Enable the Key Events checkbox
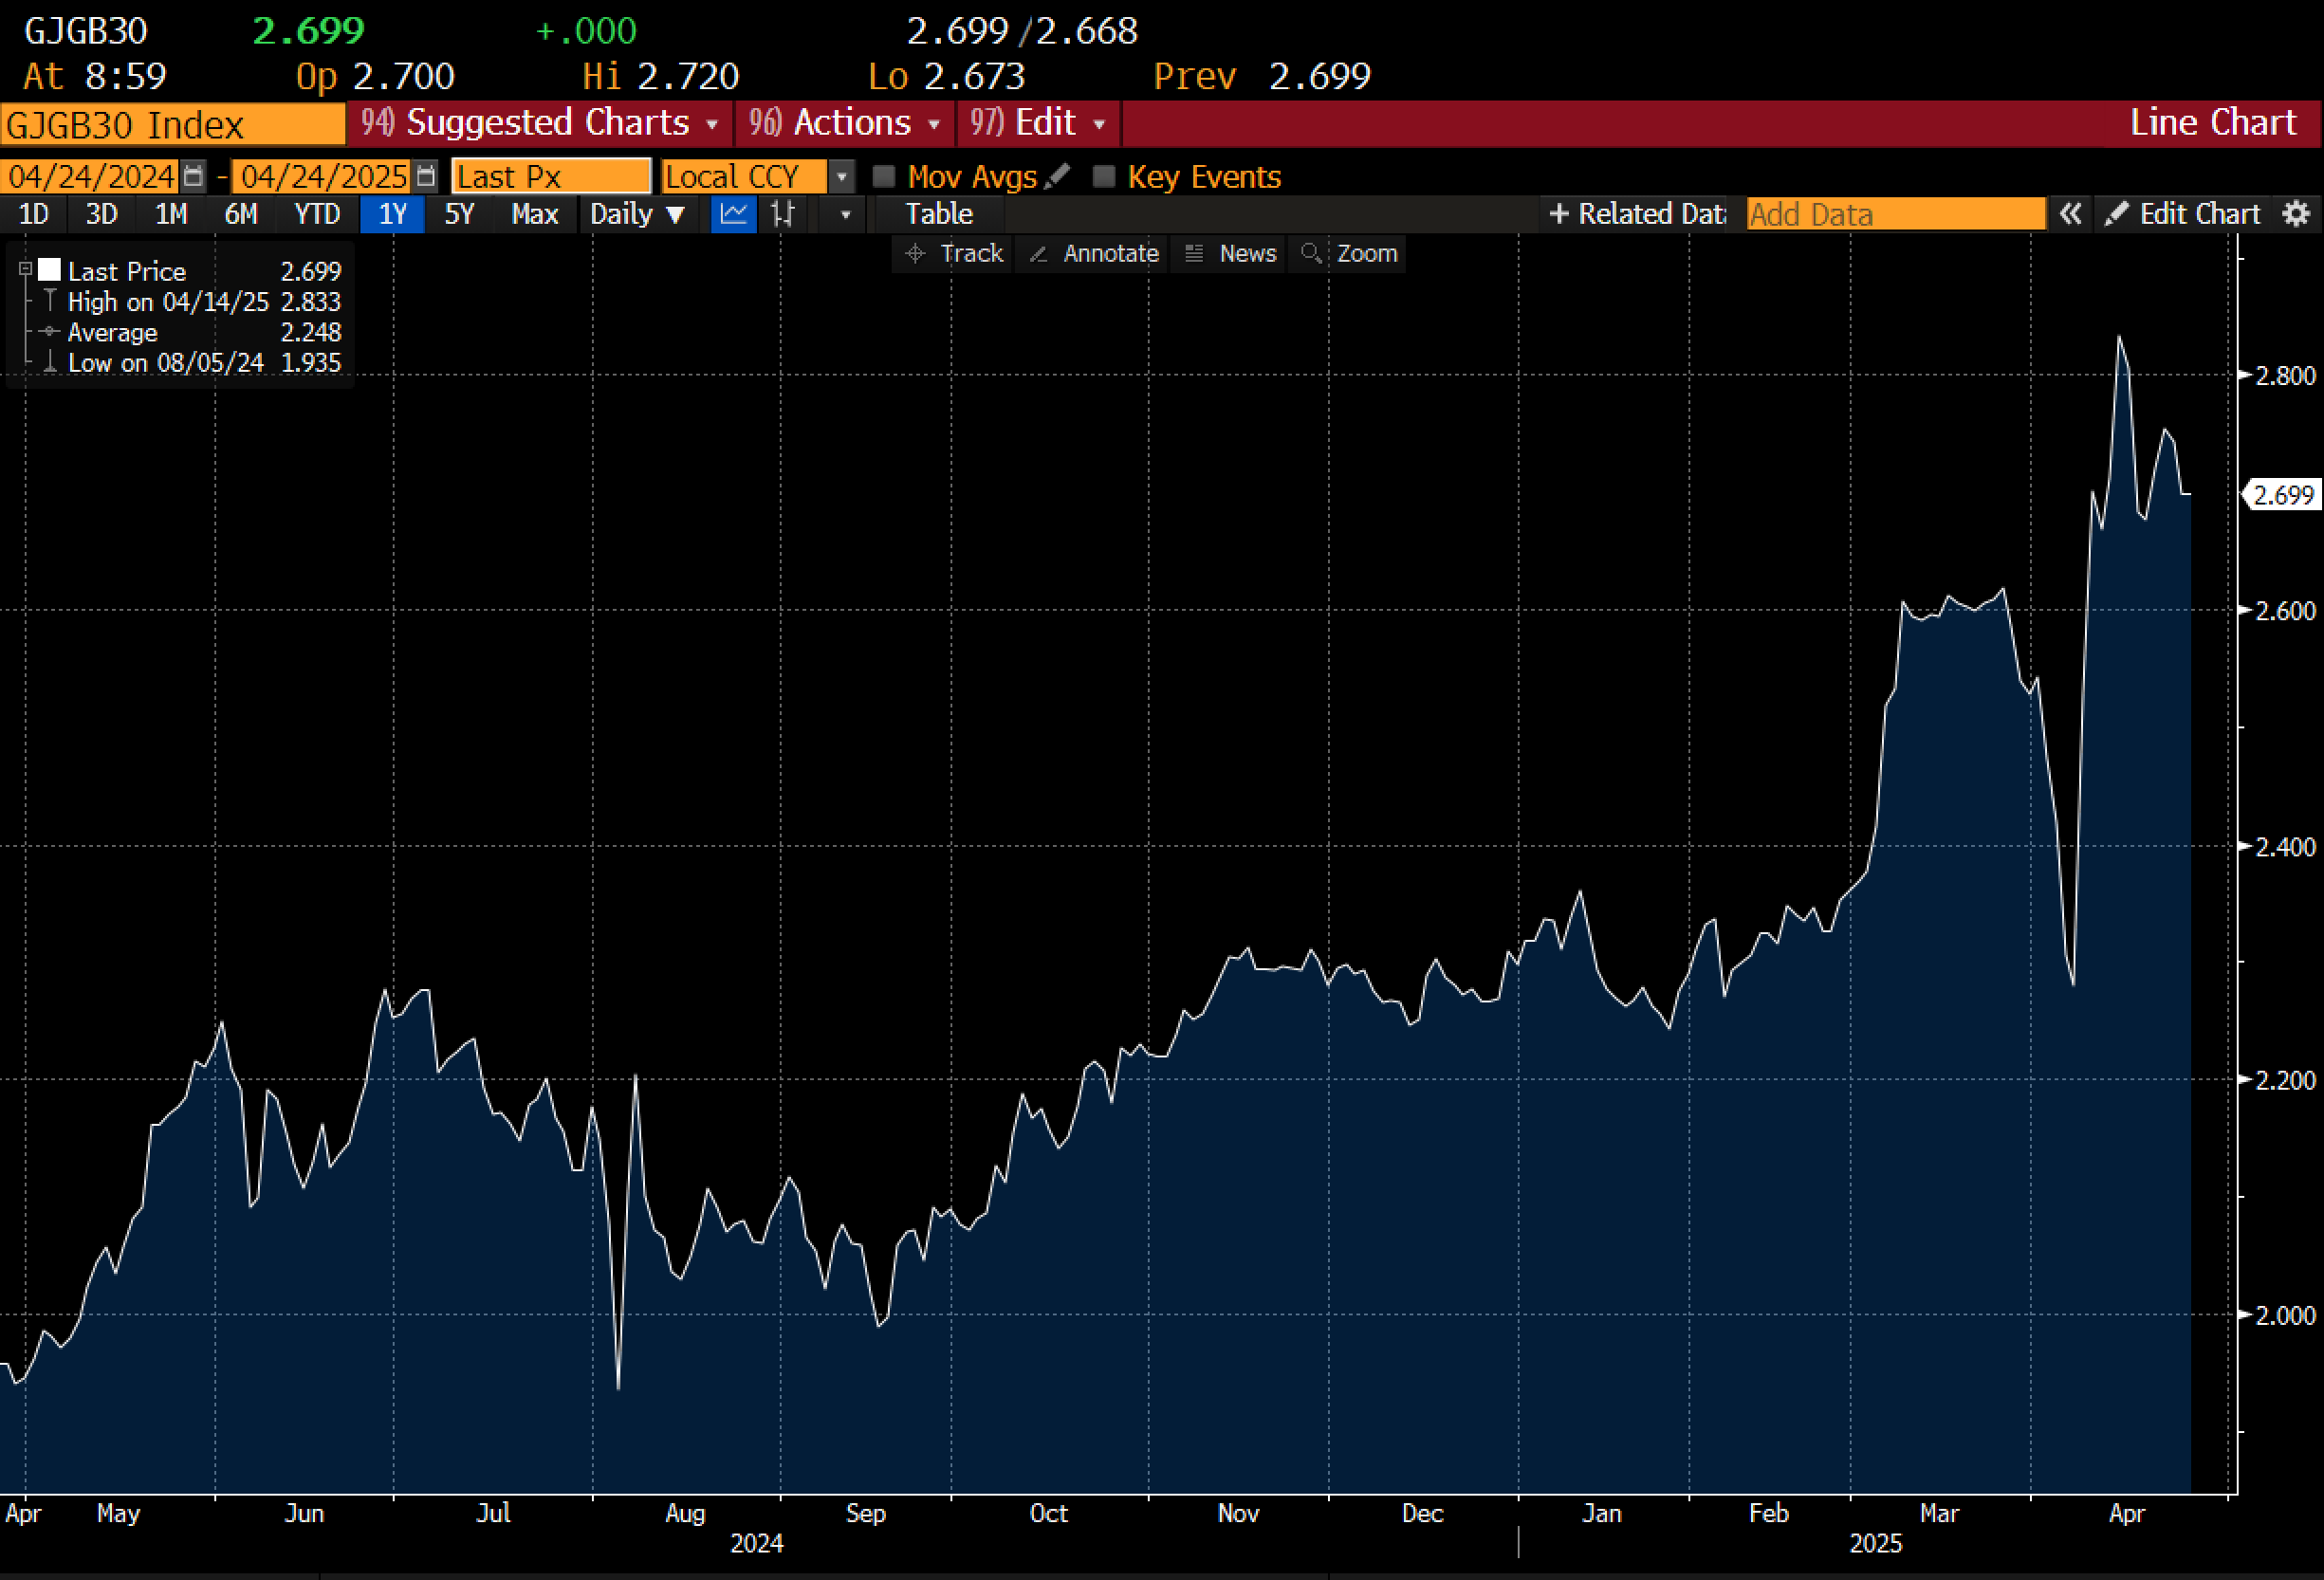 1104,176
